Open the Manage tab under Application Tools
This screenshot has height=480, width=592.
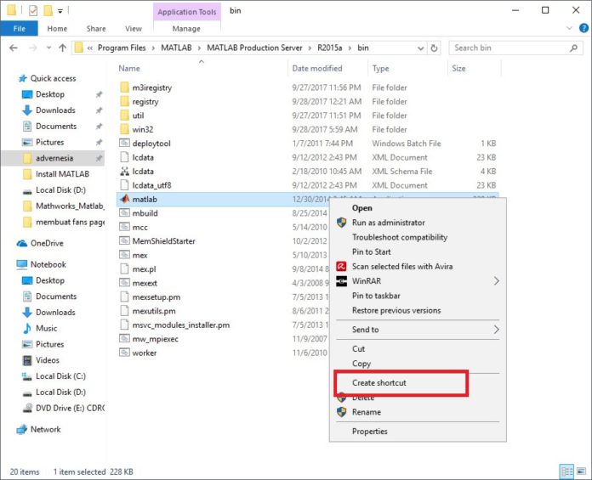coord(186,28)
